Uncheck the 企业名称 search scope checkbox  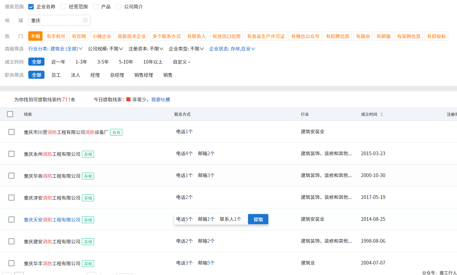[31, 7]
